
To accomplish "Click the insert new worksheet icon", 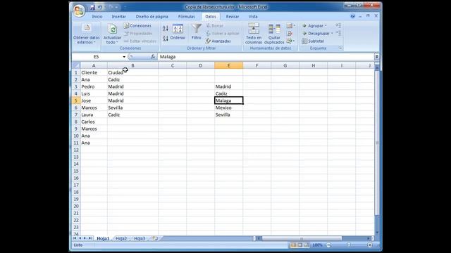I will tap(155, 238).
